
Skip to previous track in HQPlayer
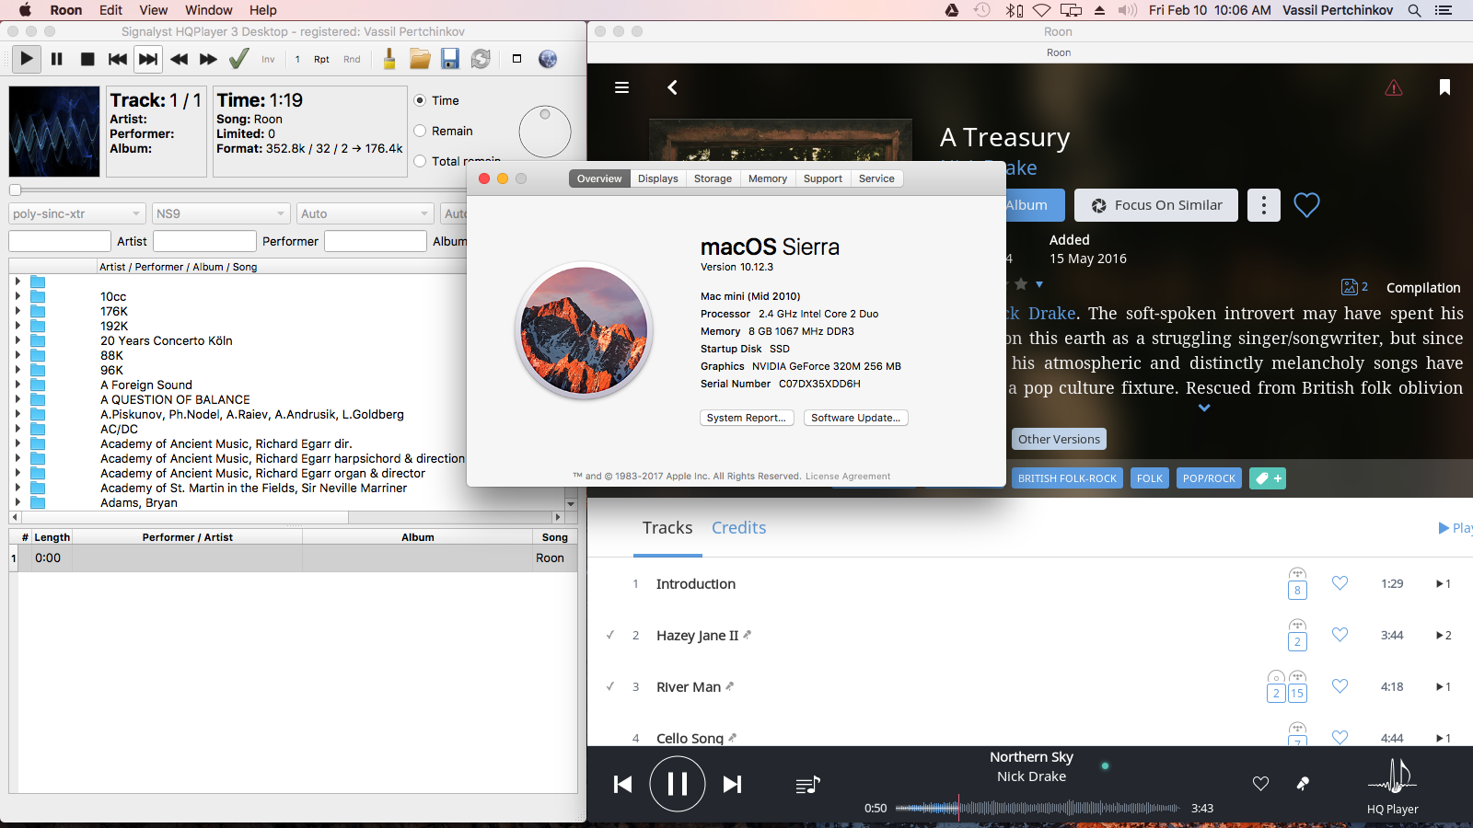118,59
